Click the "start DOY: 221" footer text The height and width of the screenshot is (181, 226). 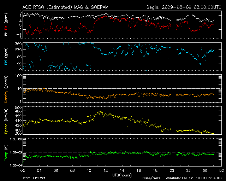click(34, 178)
